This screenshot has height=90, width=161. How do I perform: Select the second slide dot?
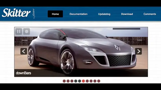(x=68, y=81)
